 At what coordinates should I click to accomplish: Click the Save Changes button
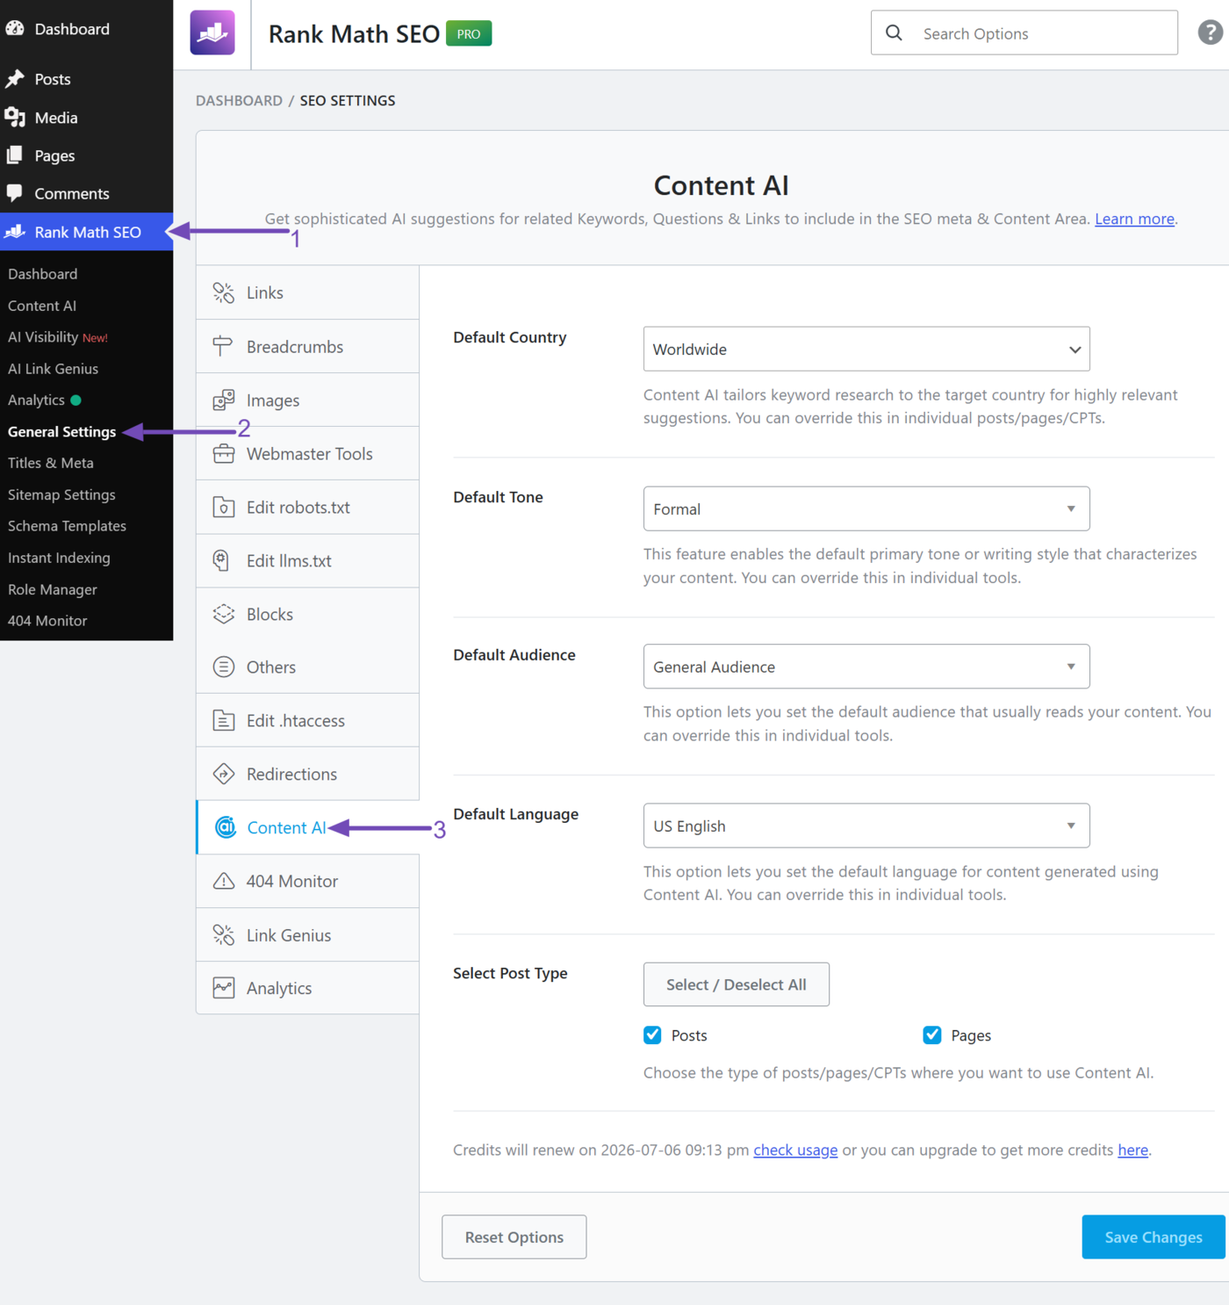click(1154, 1237)
